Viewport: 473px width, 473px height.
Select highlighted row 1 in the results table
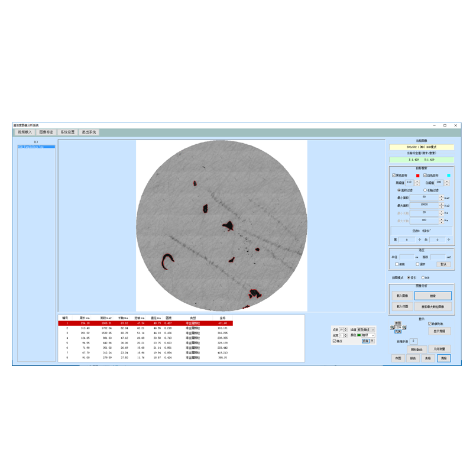click(145, 323)
